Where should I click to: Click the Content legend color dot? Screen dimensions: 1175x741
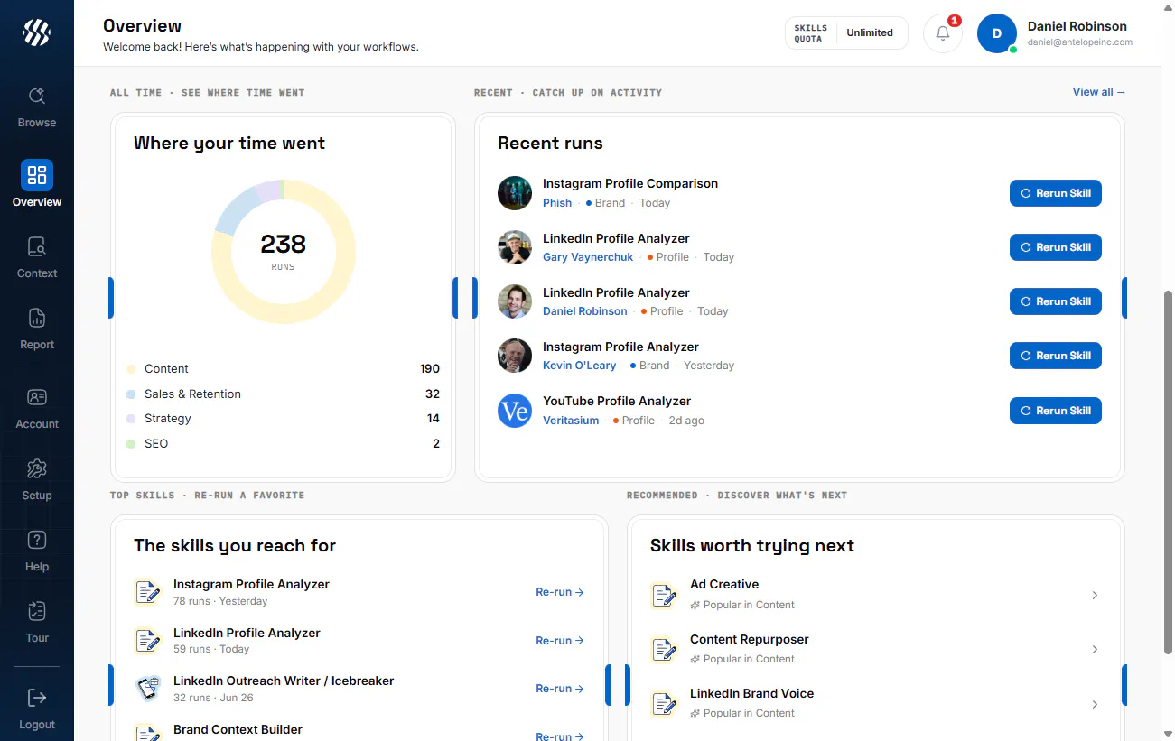click(x=132, y=369)
